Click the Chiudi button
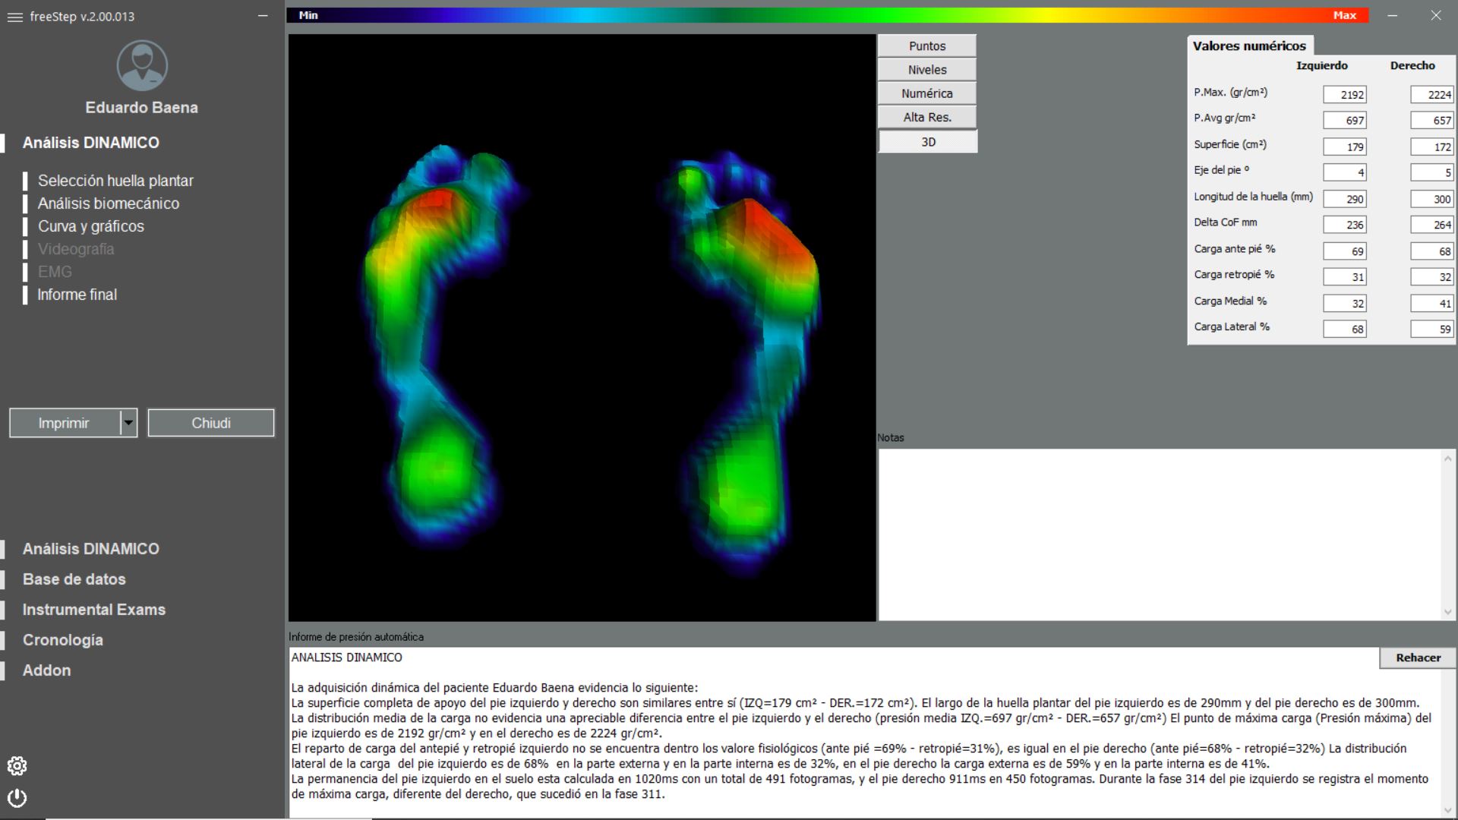Image resolution: width=1458 pixels, height=820 pixels. point(211,423)
